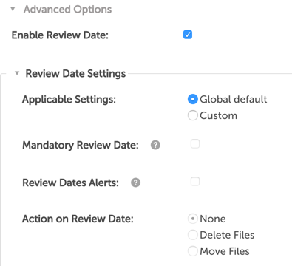Tick the Mandatory Review Date checkbox
Image resolution: width=292 pixels, height=266 pixels.
coord(195,144)
